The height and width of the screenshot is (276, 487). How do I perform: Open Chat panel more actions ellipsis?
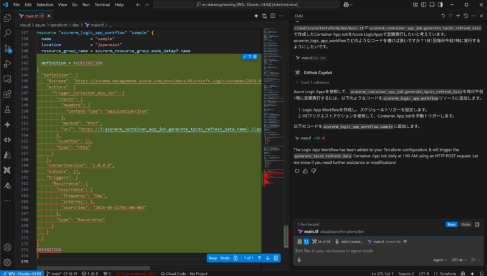click(474, 16)
